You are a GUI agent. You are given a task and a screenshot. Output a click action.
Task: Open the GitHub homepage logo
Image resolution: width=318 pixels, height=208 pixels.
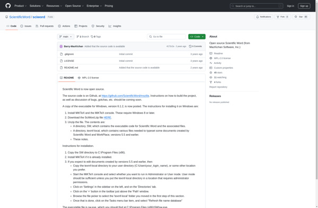click(x=8, y=6)
